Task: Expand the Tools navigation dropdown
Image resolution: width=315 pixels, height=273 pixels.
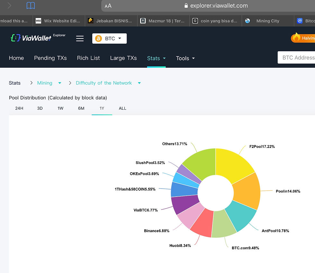Action: point(185,58)
